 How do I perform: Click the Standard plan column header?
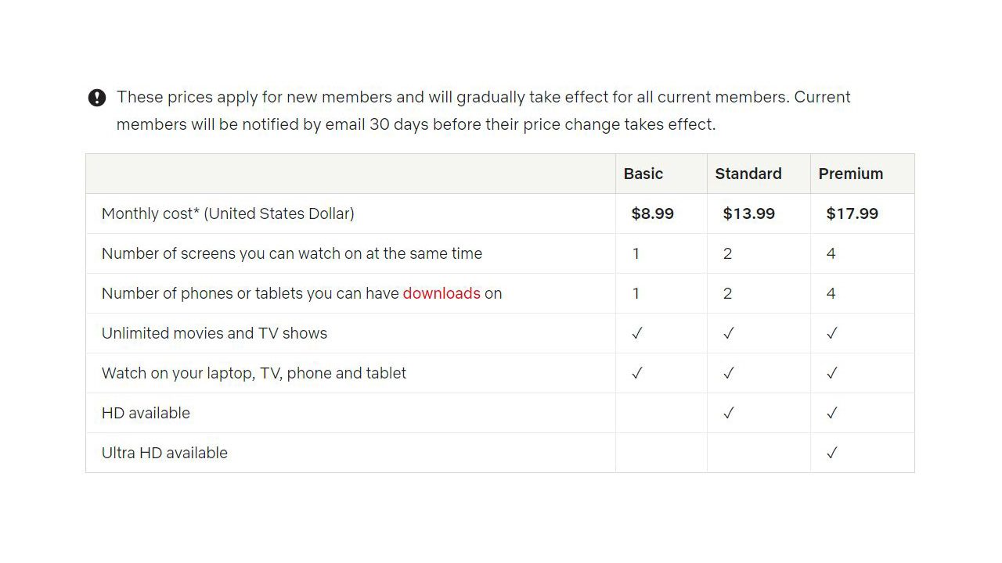click(x=748, y=174)
